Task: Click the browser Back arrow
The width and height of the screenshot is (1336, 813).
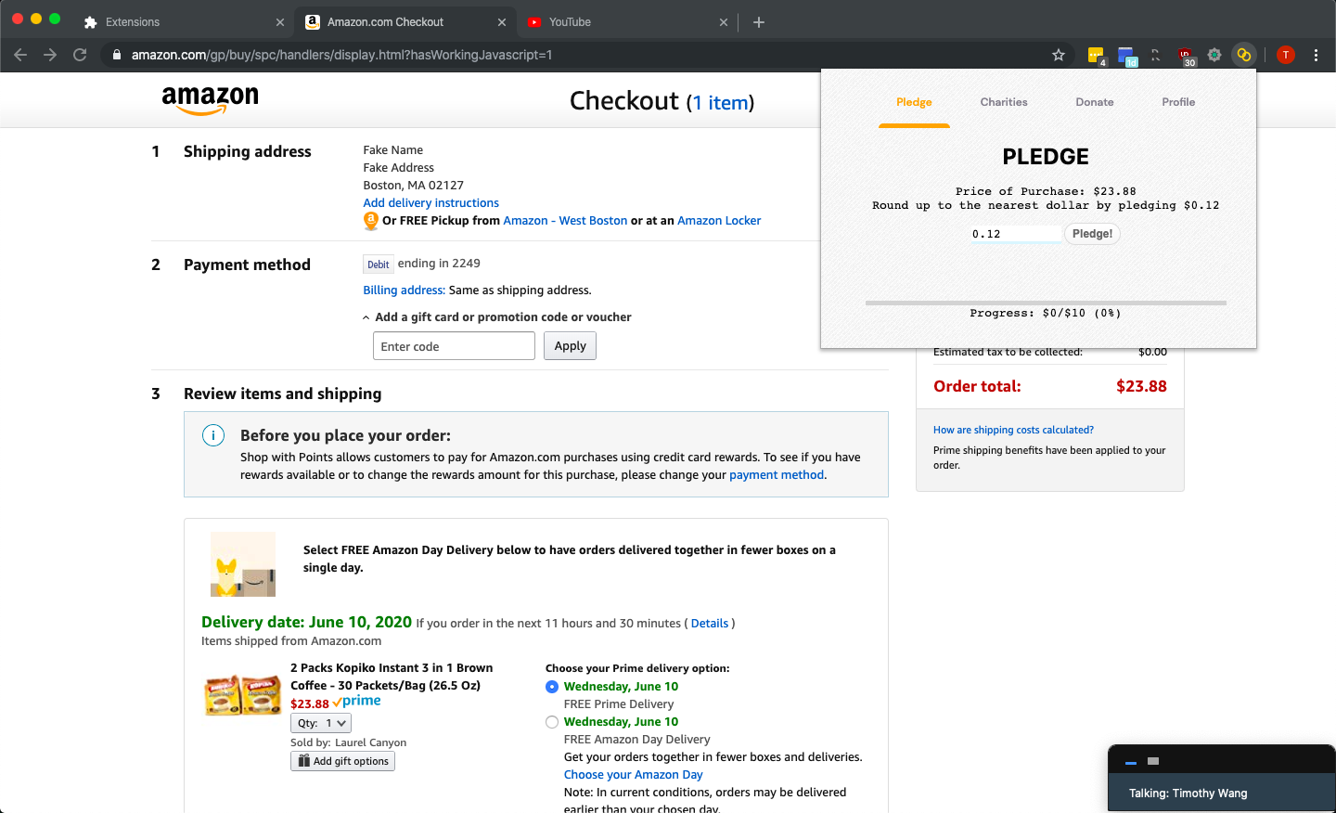Action: pos(20,55)
